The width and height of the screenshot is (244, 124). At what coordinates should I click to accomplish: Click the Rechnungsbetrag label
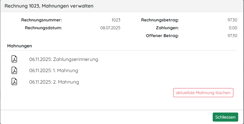pos(160,20)
